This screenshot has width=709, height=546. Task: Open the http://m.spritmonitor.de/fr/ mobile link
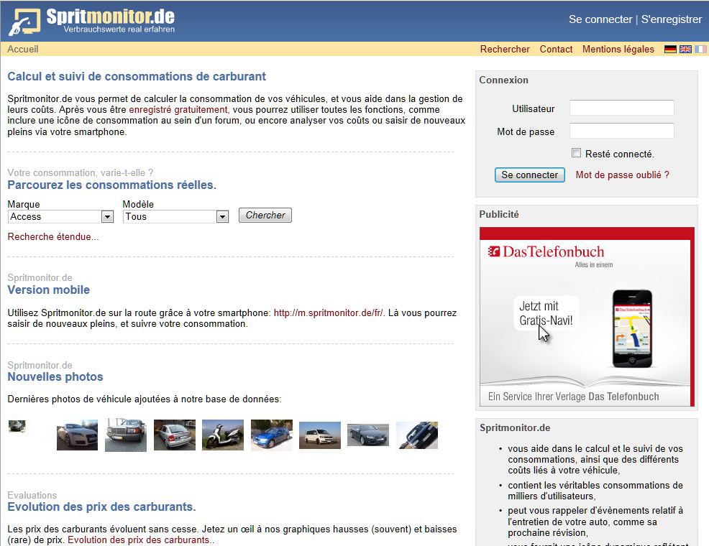(x=329, y=313)
